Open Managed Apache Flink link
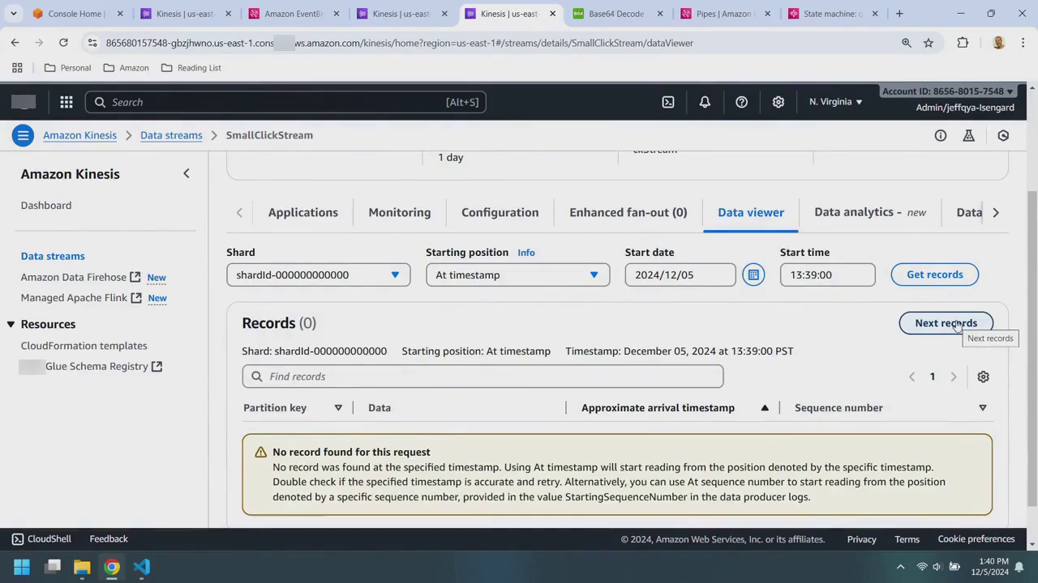This screenshot has width=1038, height=583. tap(81, 297)
